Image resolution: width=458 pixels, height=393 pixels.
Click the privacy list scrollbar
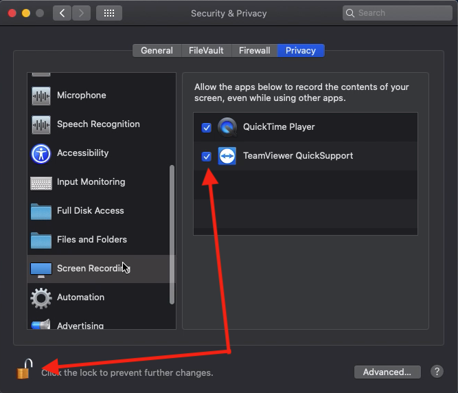[x=172, y=234]
